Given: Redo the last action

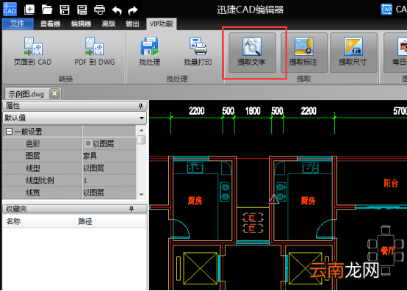Looking at the screenshot, I should click(133, 10).
